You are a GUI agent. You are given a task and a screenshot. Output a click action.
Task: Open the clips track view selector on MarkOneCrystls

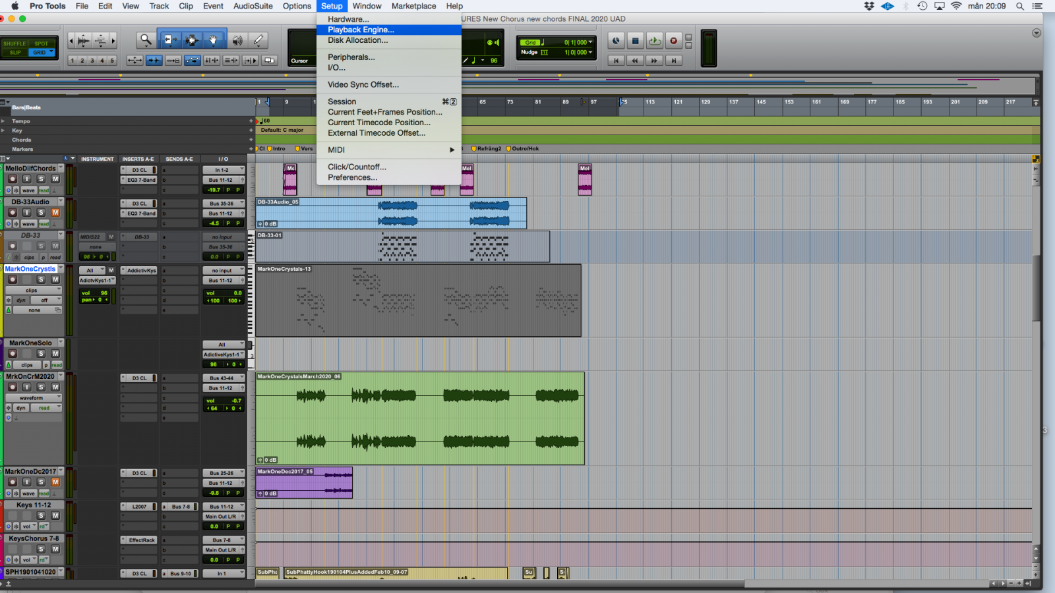pyautogui.click(x=33, y=291)
